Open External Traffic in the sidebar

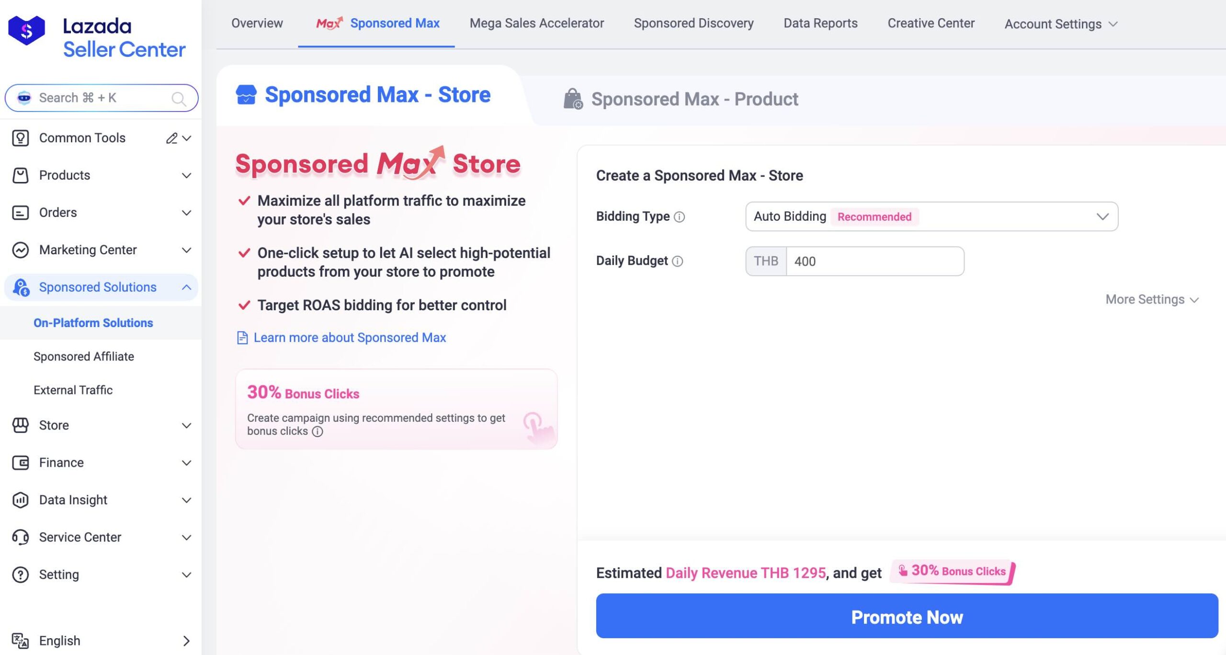pos(73,390)
